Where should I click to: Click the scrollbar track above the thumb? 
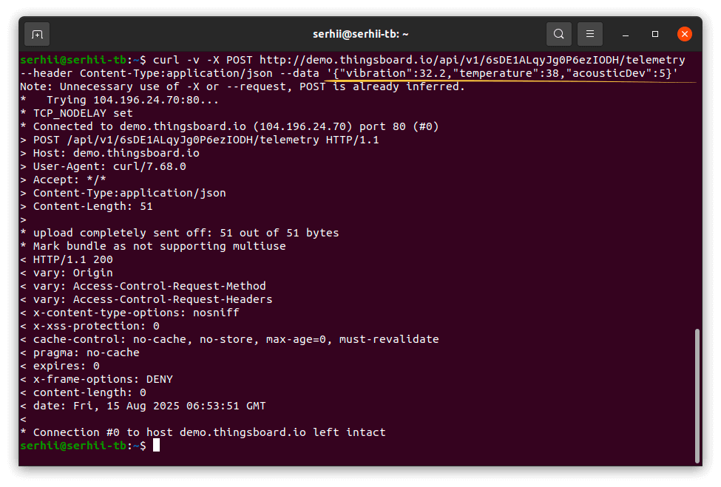tap(697, 185)
